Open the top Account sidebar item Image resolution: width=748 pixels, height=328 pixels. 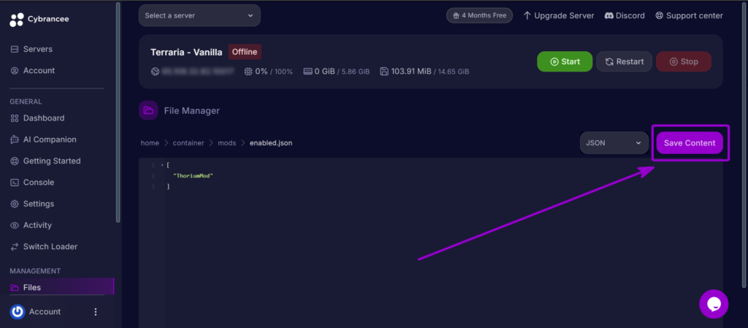39,71
